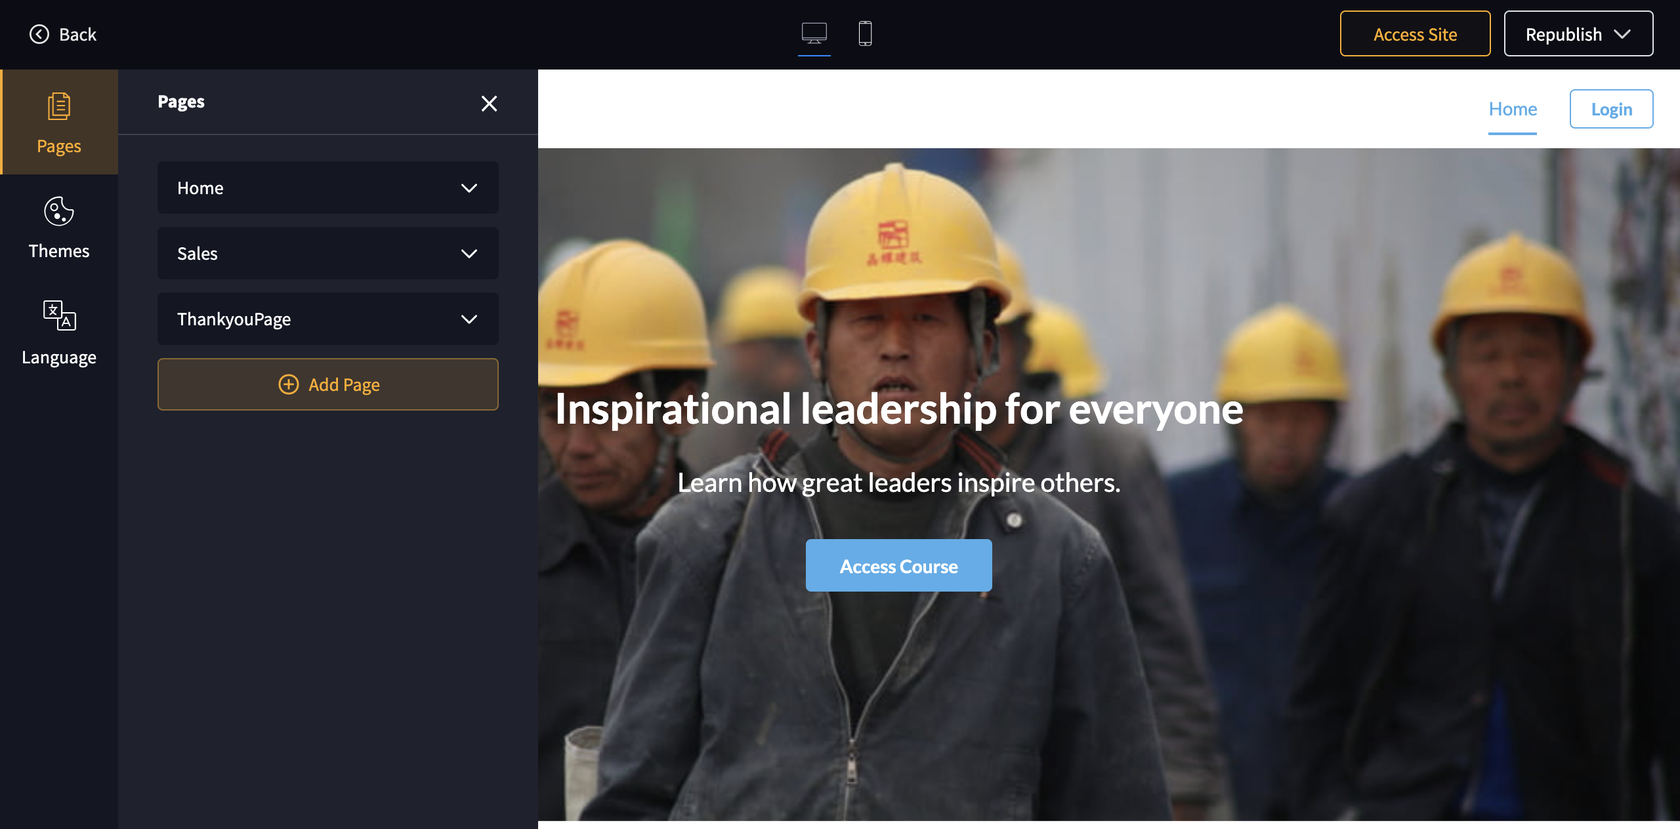Select the ThankyouPage item label

[x=234, y=319]
